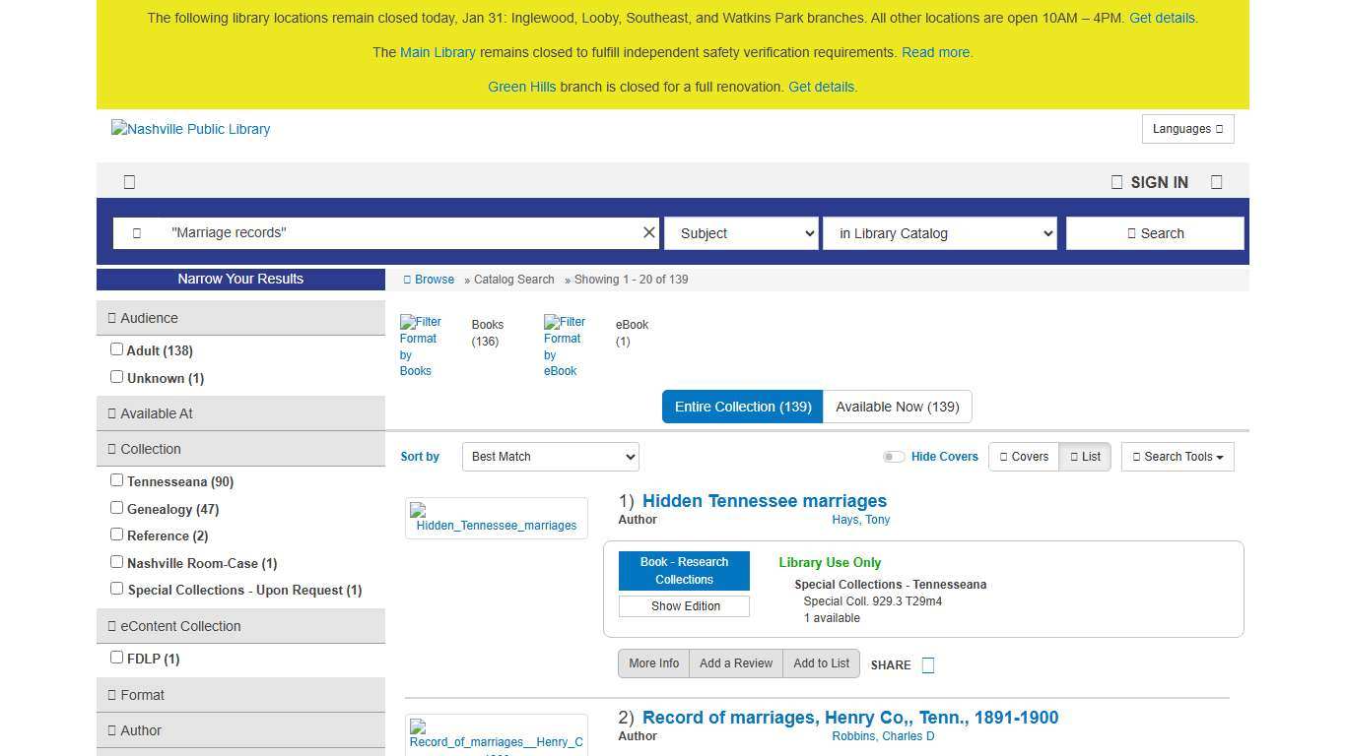This screenshot has width=1346, height=756.
Task: Open the hamburger menu on the gray bar
Action: click(x=129, y=181)
